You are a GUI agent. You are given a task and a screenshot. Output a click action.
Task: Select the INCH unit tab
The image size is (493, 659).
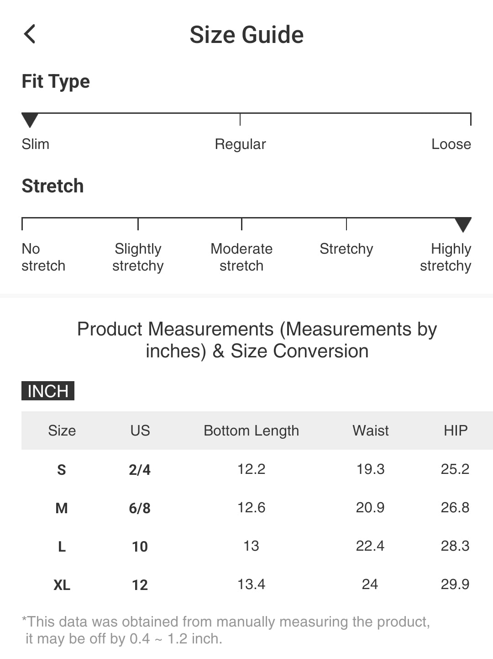(x=48, y=391)
